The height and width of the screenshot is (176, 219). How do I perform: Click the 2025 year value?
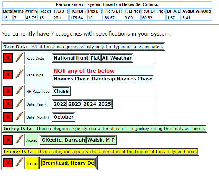click(x=104, y=104)
